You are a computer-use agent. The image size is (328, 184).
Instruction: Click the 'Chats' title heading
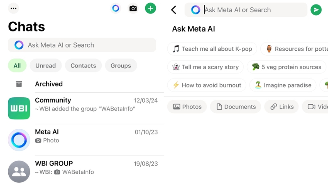click(x=27, y=27)
